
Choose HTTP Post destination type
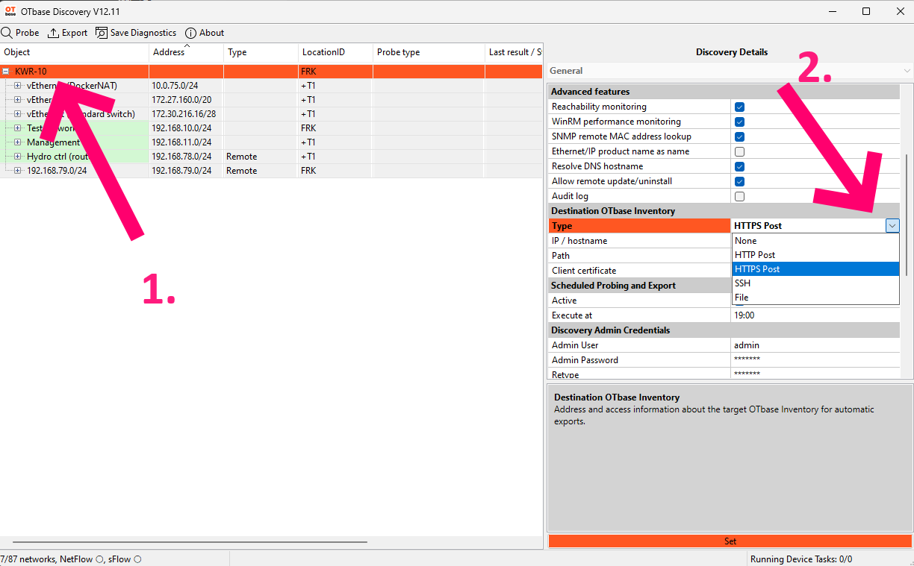[x=815, y=255]
